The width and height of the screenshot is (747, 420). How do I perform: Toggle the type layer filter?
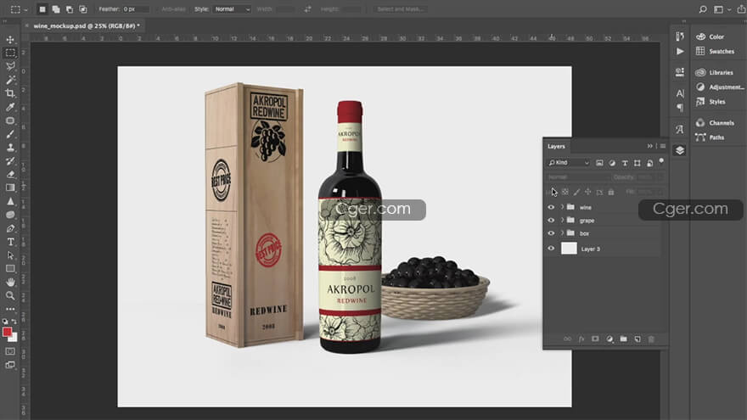coord(625,163)
